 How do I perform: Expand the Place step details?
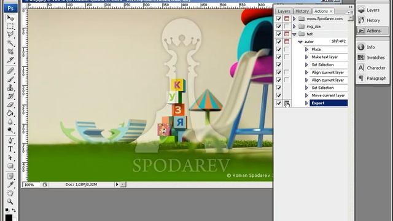click(x=306, y=49)
